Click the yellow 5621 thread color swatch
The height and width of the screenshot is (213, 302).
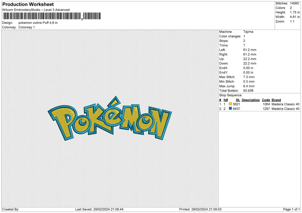point(230,104)
